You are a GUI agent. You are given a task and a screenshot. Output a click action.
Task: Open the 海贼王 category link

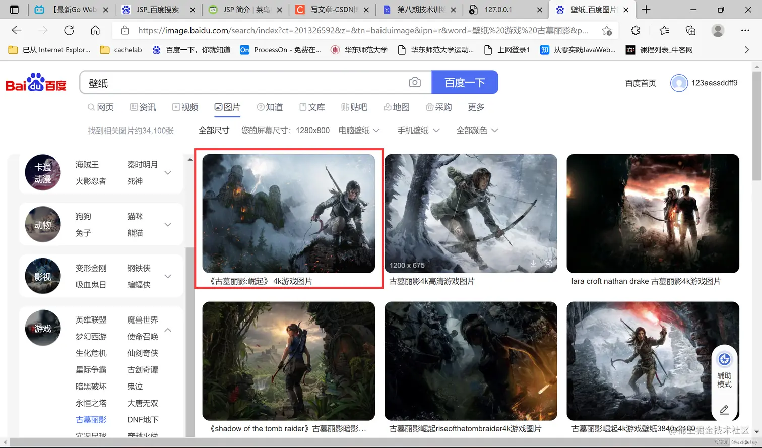click(87, 165)
